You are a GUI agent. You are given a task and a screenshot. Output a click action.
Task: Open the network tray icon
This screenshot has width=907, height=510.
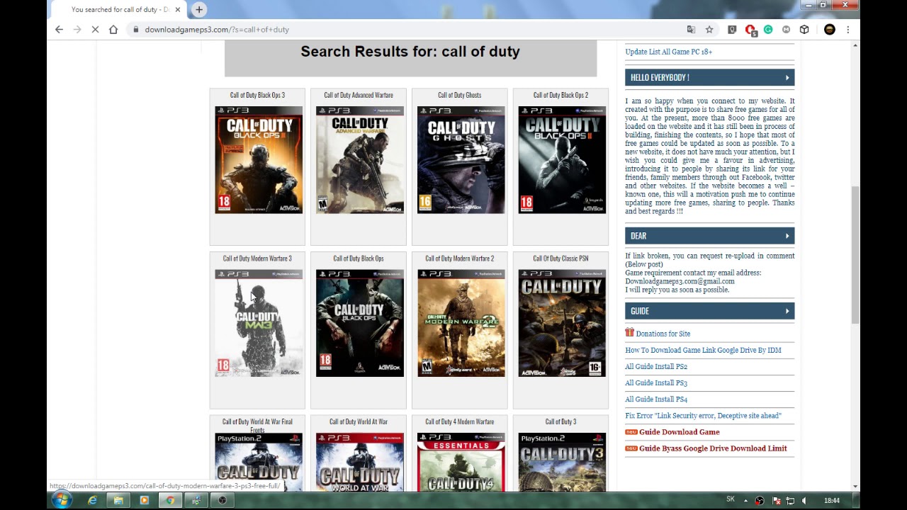[791, 501]
